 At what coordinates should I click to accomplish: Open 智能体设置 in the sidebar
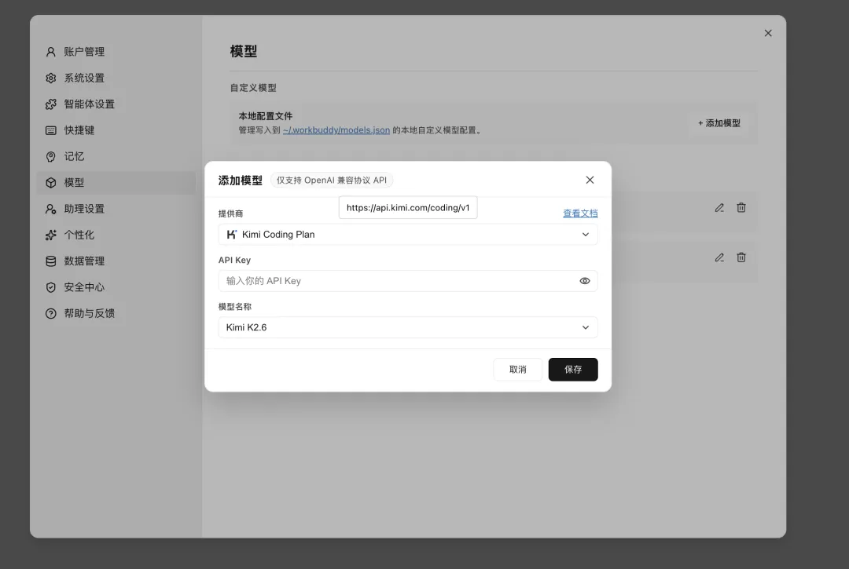[x=116, y=104]
